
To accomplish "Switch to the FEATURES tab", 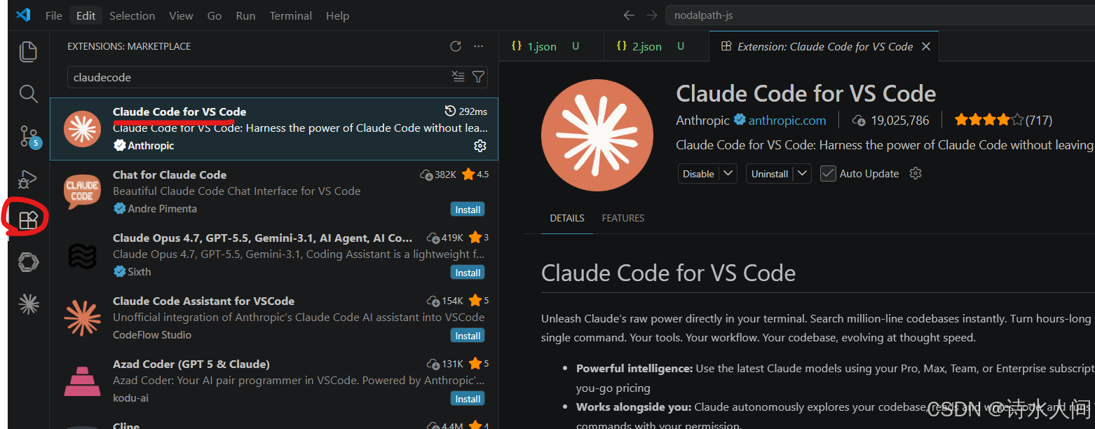I will 623,218.
